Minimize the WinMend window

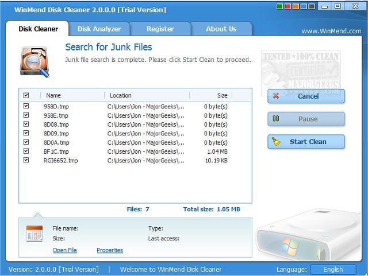(x=324, y=6)
